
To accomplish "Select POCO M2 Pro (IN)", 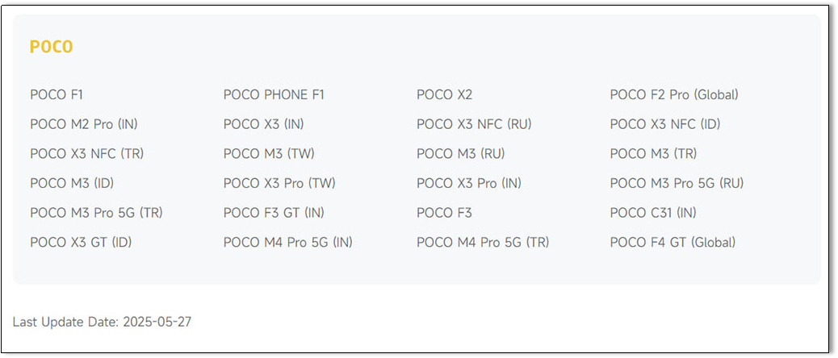I will 84,124.
